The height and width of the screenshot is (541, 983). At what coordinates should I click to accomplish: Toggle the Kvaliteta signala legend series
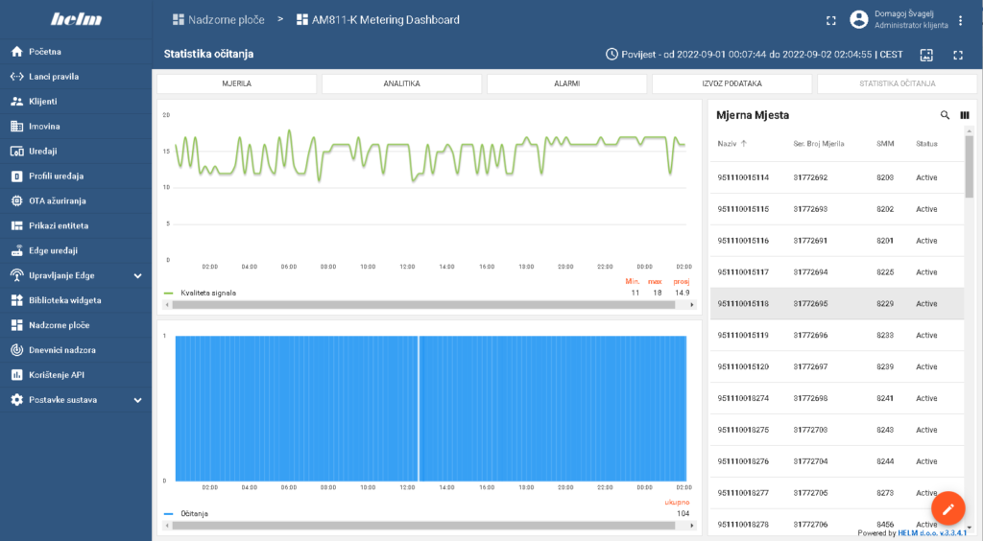tap(207, 293)
